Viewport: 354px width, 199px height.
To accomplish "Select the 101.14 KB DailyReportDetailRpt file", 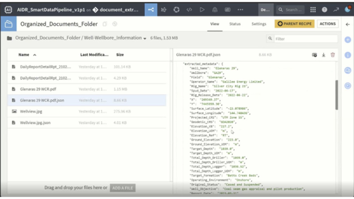I will pyautogui.click(x=87, y=67).
